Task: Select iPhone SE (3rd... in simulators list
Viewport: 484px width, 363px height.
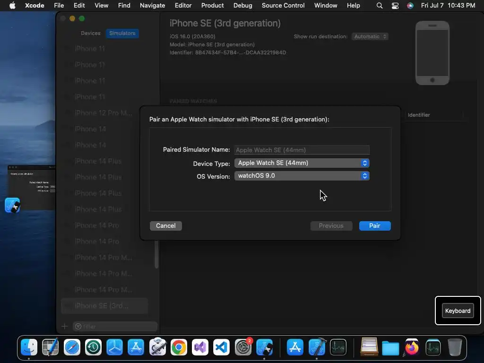Action: tap(104, 306)
